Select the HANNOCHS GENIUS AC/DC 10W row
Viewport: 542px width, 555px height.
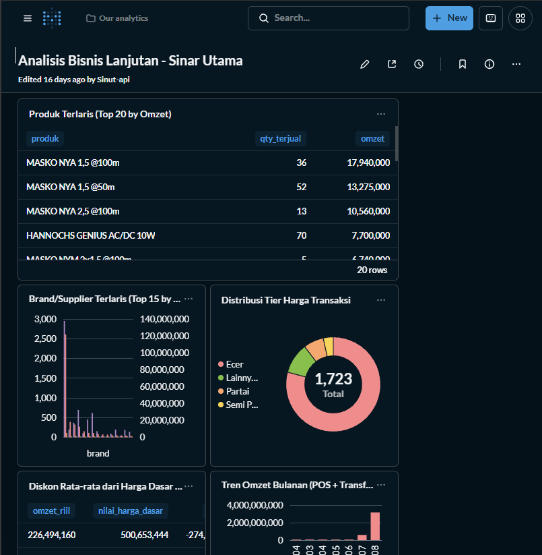click(x=208, y=236)
